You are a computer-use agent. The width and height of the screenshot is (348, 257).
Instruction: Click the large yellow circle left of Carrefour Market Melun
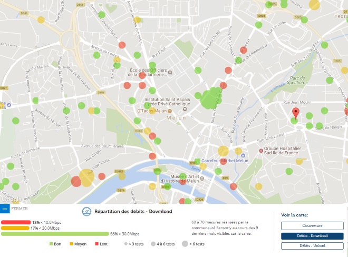pyautogui.click(x=223, y=151)
